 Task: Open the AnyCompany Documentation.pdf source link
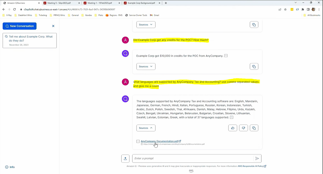[x=159, y=141]
